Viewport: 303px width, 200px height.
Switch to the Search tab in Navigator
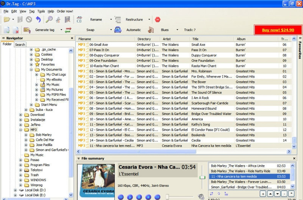20,45
